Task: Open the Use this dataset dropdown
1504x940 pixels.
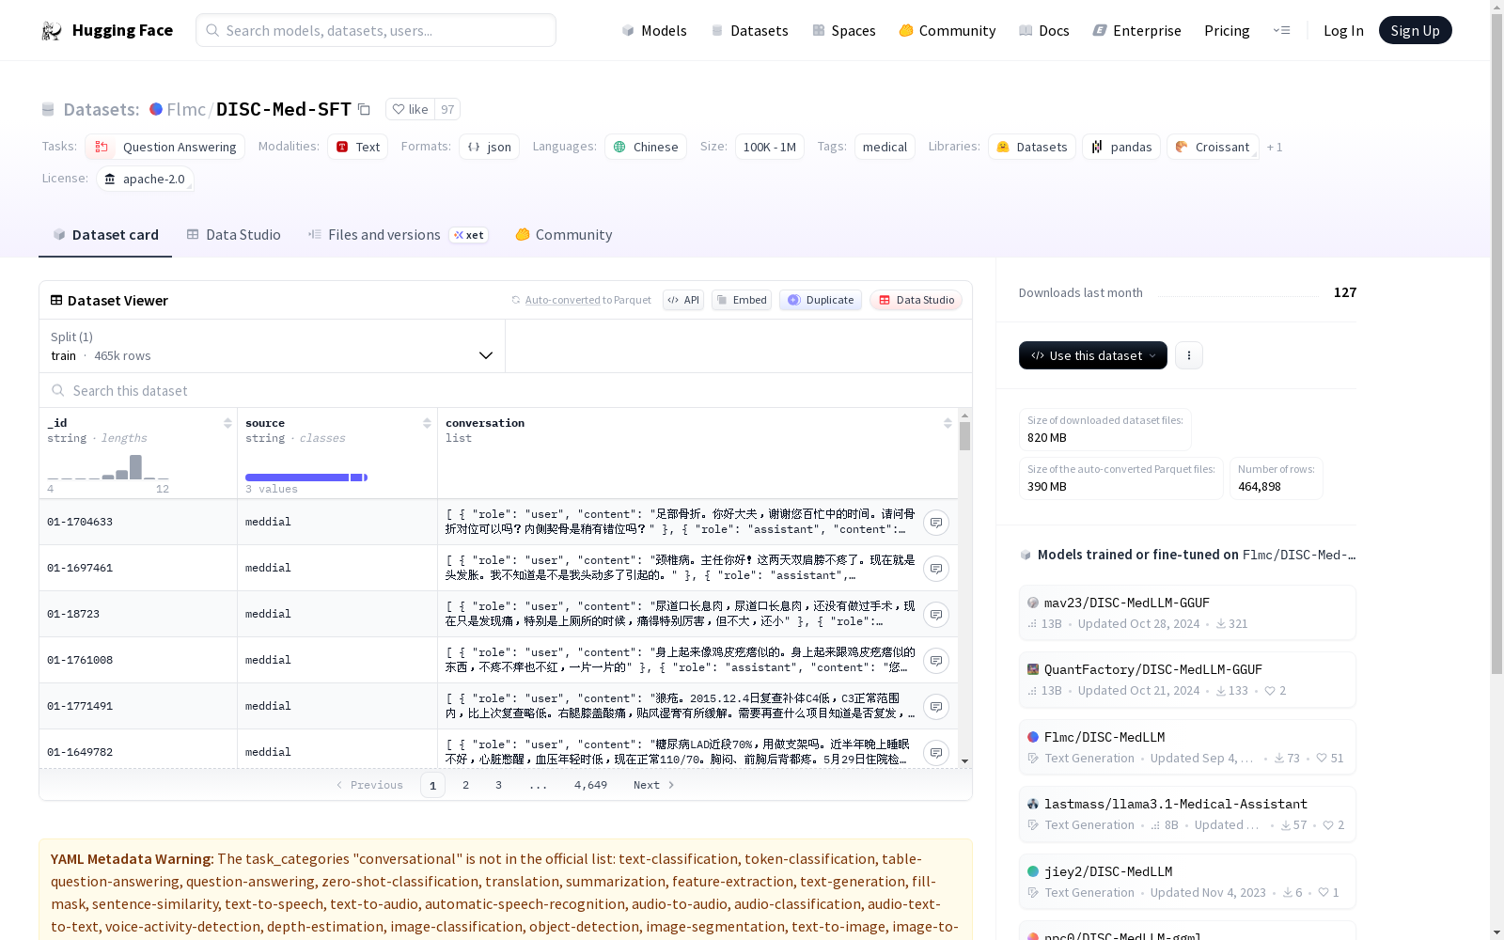Action: tap(1092, 355)
